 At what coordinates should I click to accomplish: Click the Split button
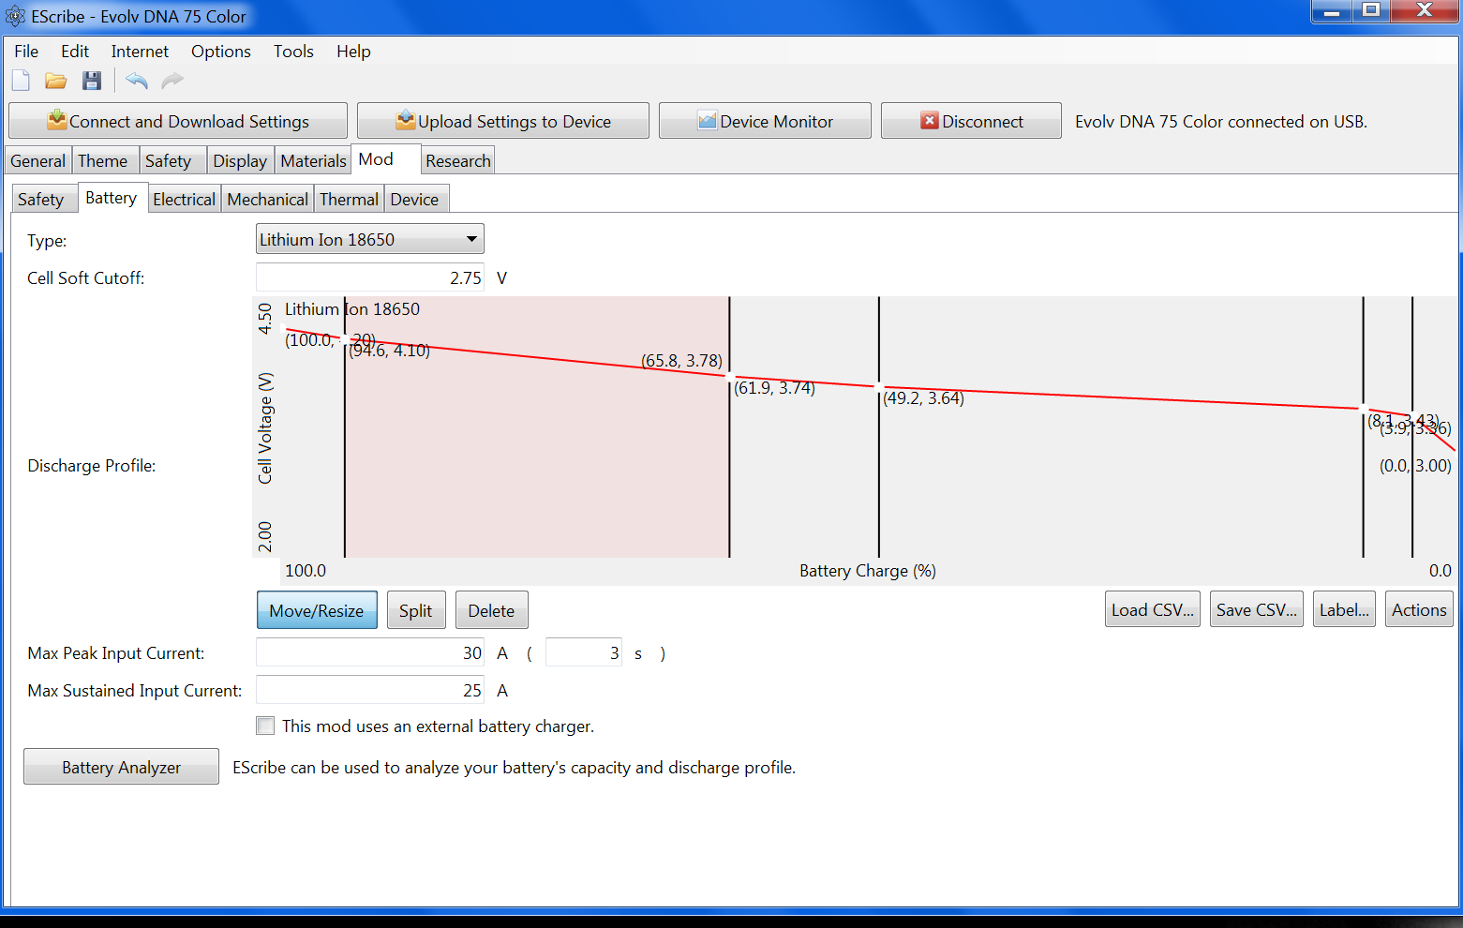pos(415,610)
